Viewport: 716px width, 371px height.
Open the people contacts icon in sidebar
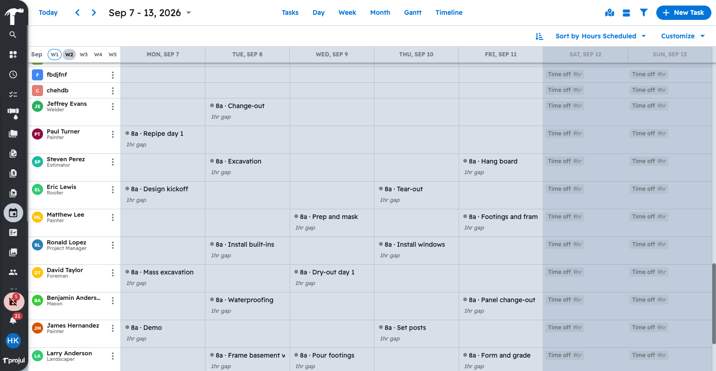13,272
